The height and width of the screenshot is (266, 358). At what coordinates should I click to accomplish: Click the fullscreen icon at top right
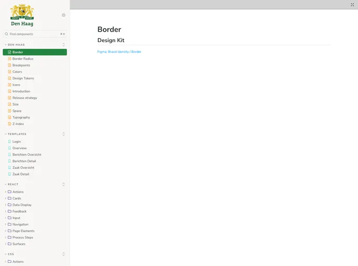(x=352, y=4)
